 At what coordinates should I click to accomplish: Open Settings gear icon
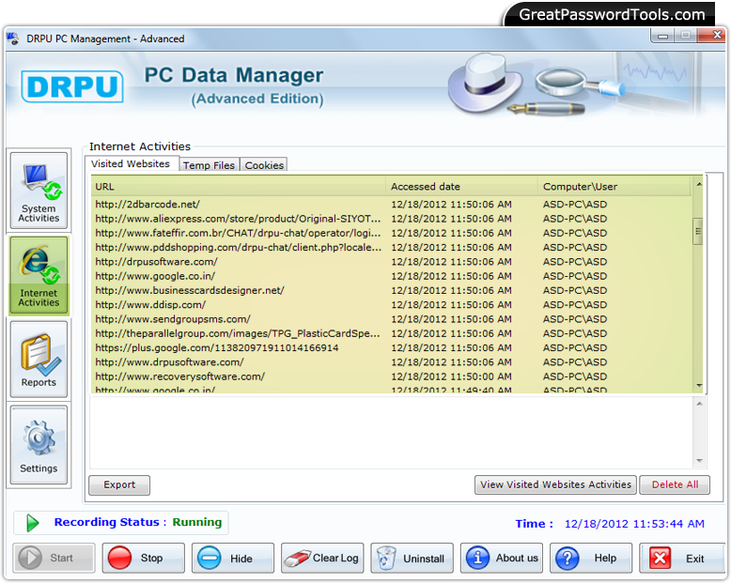(39, 445)
